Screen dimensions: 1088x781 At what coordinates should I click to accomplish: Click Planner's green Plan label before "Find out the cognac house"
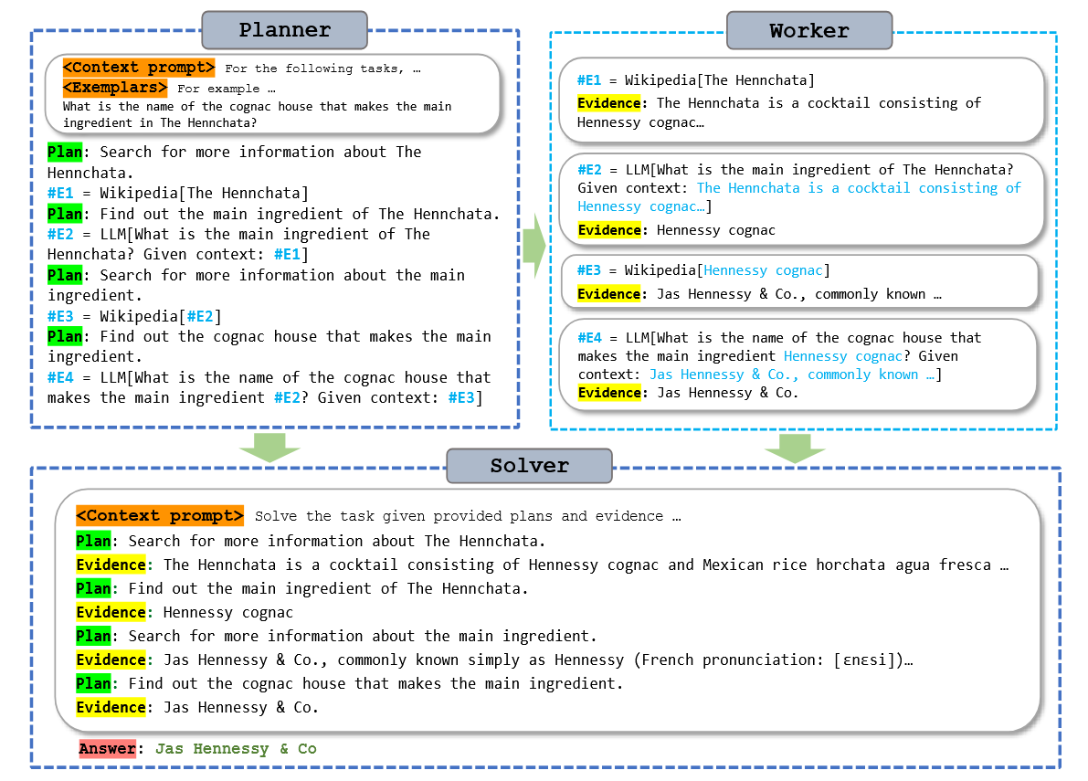(65, 336)
